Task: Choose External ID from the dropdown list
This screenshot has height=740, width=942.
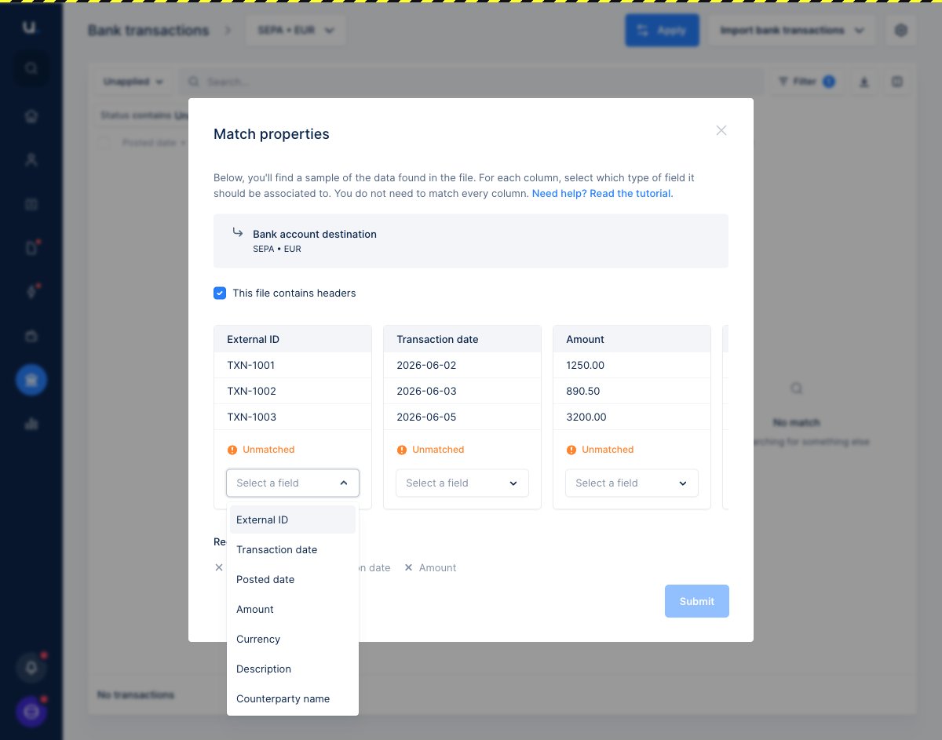Action: click(x=293, y=519)
